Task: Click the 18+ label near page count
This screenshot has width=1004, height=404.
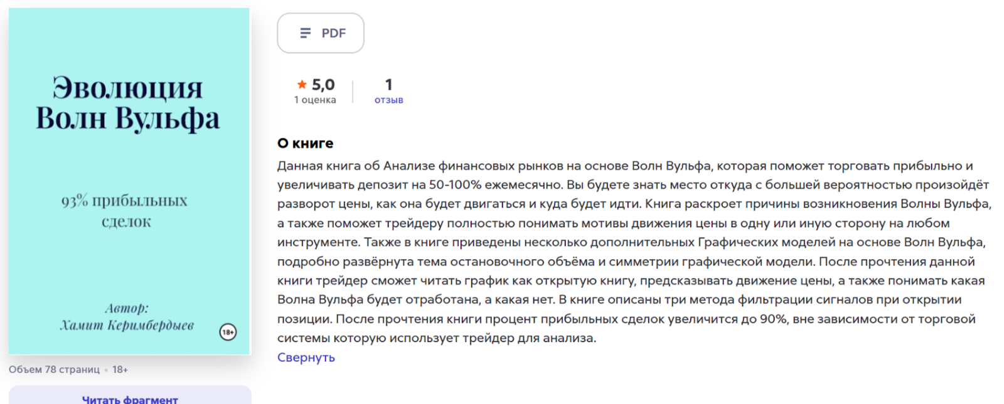Action: (x=121, y=370)
